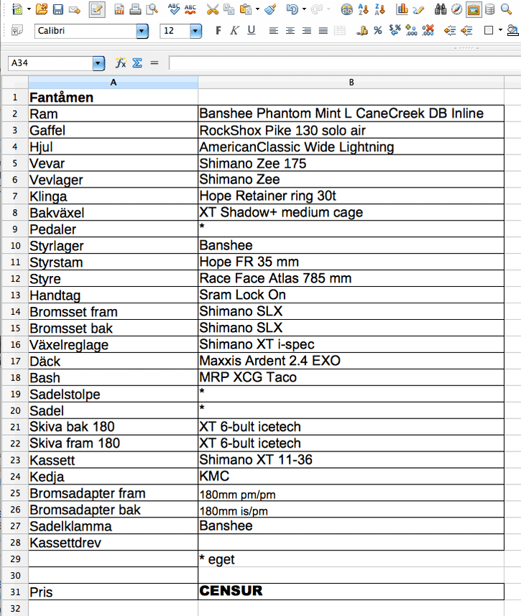Expand the Paste options dropdown arrow

257,9
